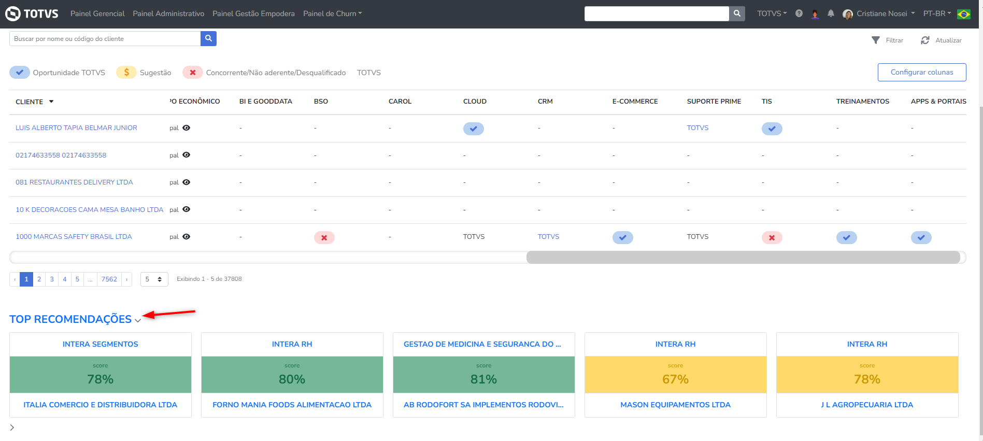Click ITALIA COMERCIO E DISTRIBUIDORA LTDA card link
Viewport: 983px width, 441px height.
pos(101,405)
